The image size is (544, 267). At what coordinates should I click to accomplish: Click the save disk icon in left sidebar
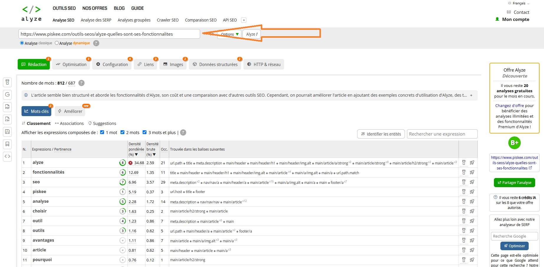coord(7,132)
